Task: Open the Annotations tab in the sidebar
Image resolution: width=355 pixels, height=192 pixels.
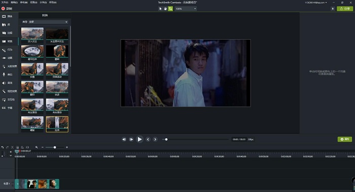Action: coord(9,33)
